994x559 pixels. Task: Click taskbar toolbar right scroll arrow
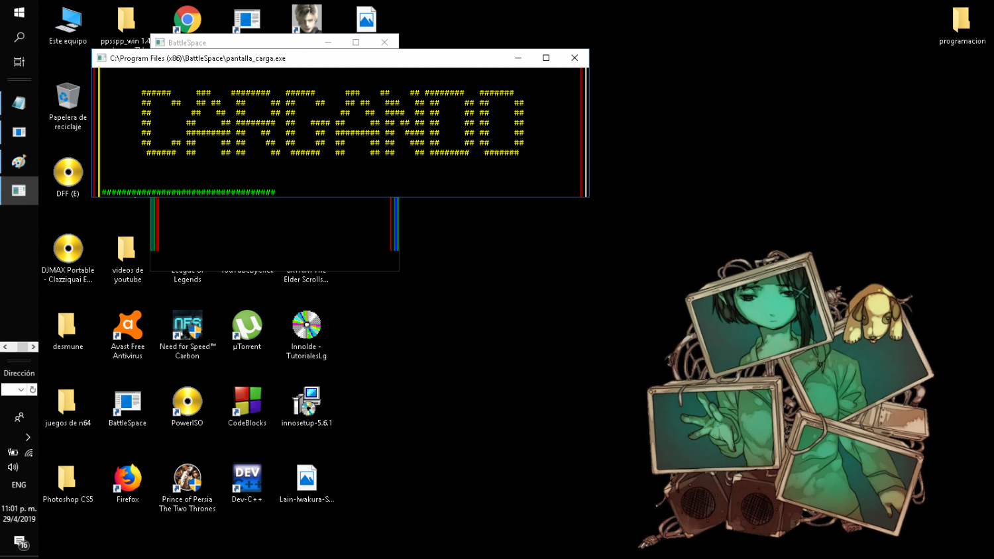point(33,346)
